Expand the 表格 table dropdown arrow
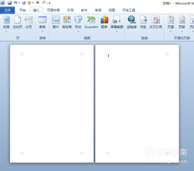This screenshot has width=194, height=171. 42,32
